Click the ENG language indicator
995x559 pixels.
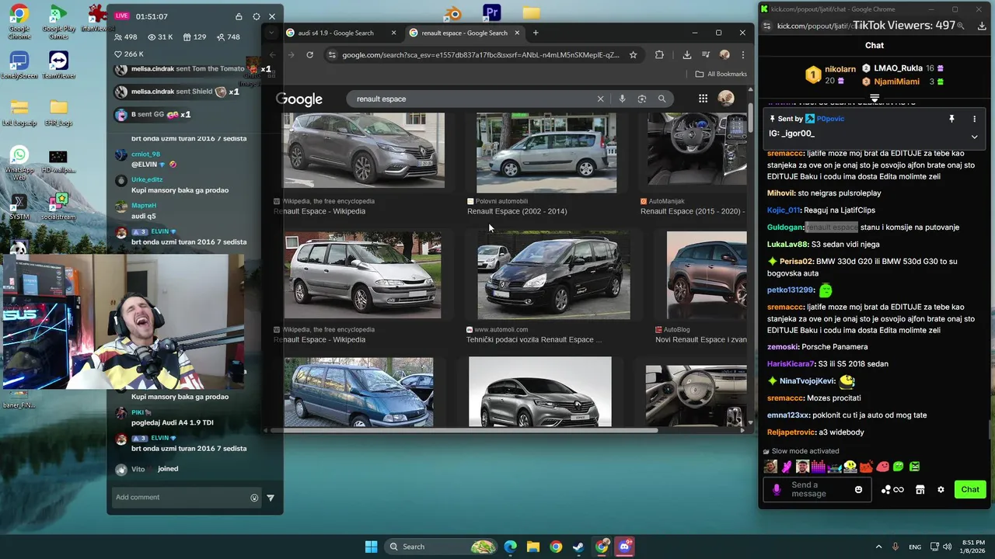click(x=915, y=547)
